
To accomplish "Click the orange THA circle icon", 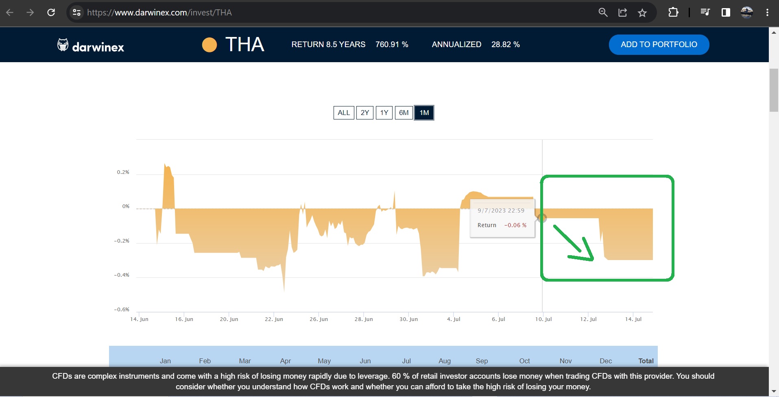I will pos(209,45).
